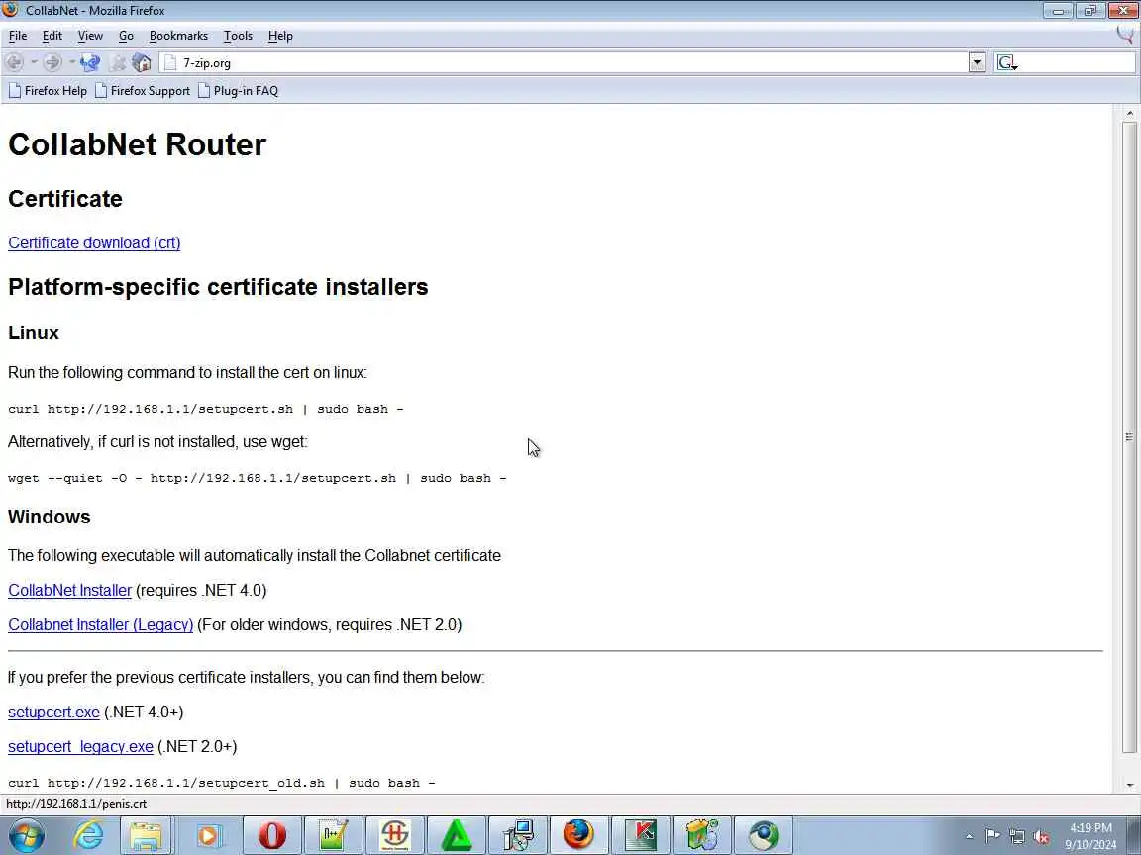This screenshot has height=855, width=1141.
Task: Click the network status tray icon
Action: click(x=1017, y=837)
